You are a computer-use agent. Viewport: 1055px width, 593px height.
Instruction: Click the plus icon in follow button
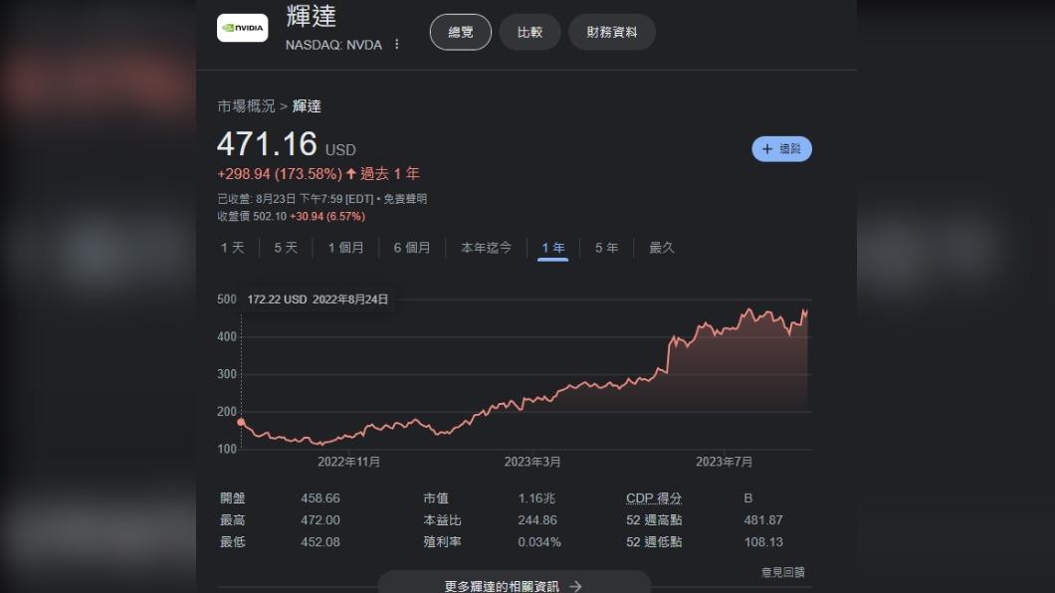pyautogui.click(x=767, y=149)
